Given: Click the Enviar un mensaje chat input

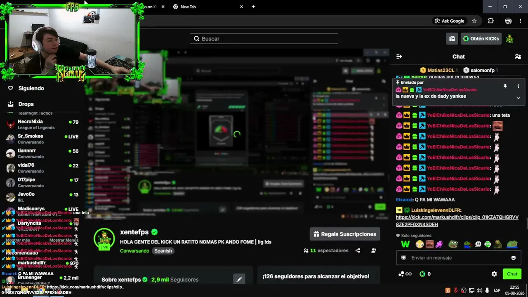Looking at the screenshot, I should (458, 258).
